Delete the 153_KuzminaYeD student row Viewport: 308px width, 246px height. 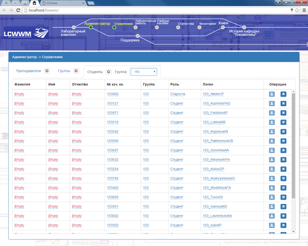tap(283, 103)
